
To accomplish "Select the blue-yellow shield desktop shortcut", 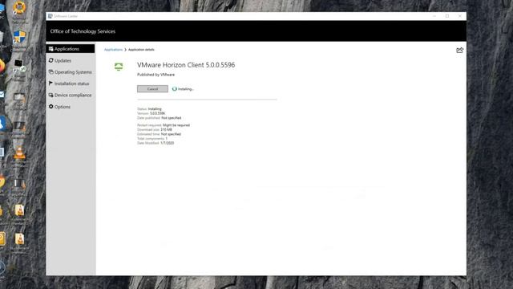I will click(19, 37).
